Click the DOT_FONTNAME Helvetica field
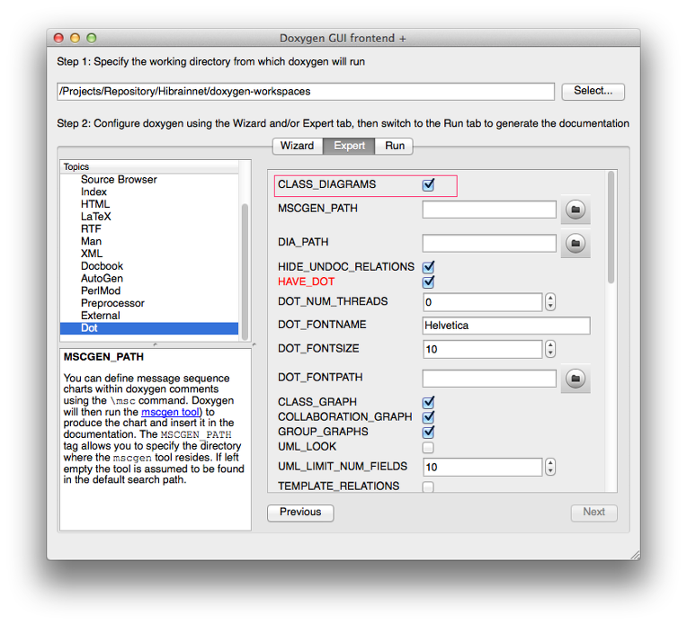 pos(506,326)
